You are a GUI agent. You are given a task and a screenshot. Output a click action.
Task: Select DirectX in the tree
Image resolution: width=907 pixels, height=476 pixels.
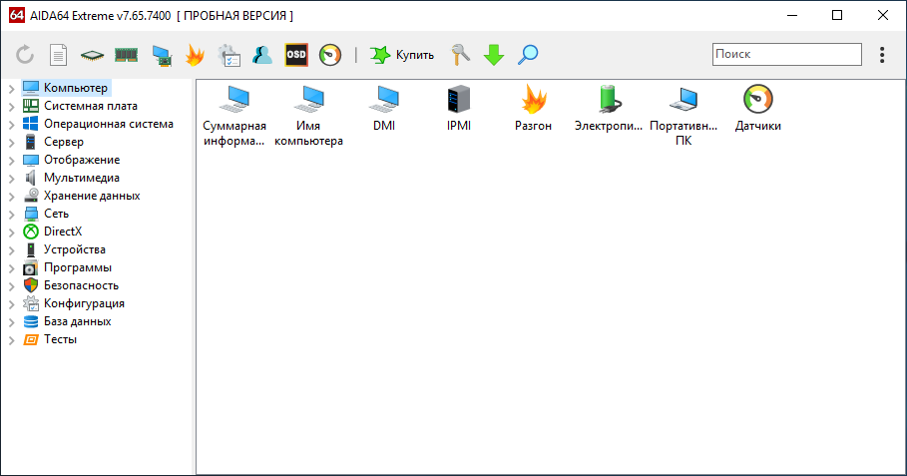63,232
